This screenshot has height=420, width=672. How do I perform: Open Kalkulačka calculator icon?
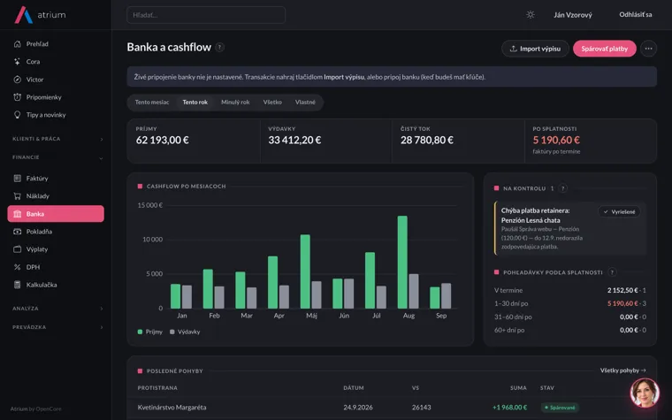[17, 285]
